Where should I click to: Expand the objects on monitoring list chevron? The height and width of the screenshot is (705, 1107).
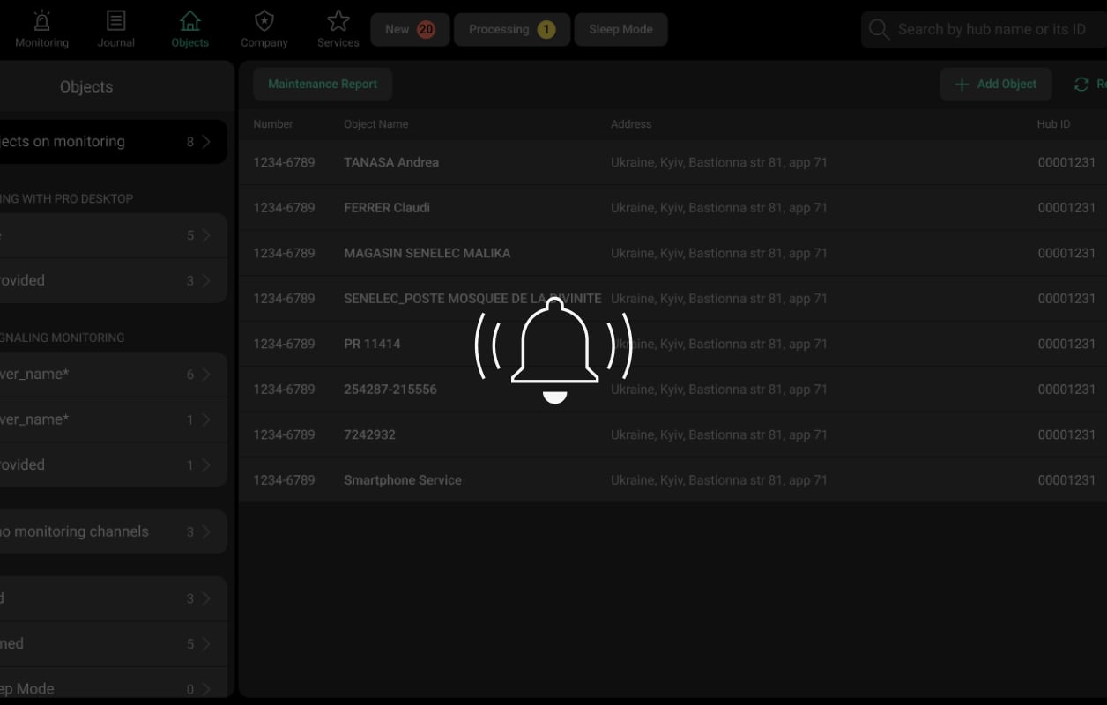(205, 142)
